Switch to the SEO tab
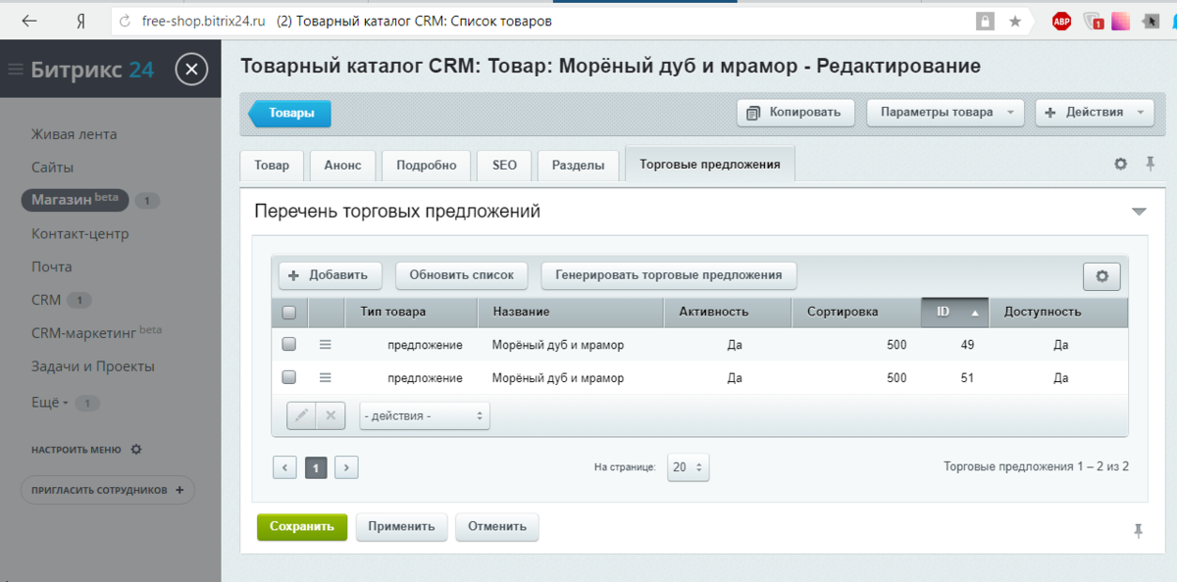Image resolution: width=1177 pixels, height=582 pixels. coord(504,166)
